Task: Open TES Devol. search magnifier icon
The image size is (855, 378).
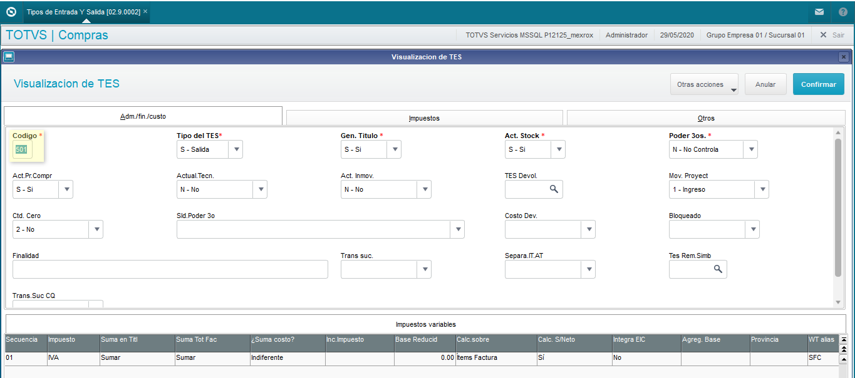Action: pyautogui.click(x=554, y=189)
